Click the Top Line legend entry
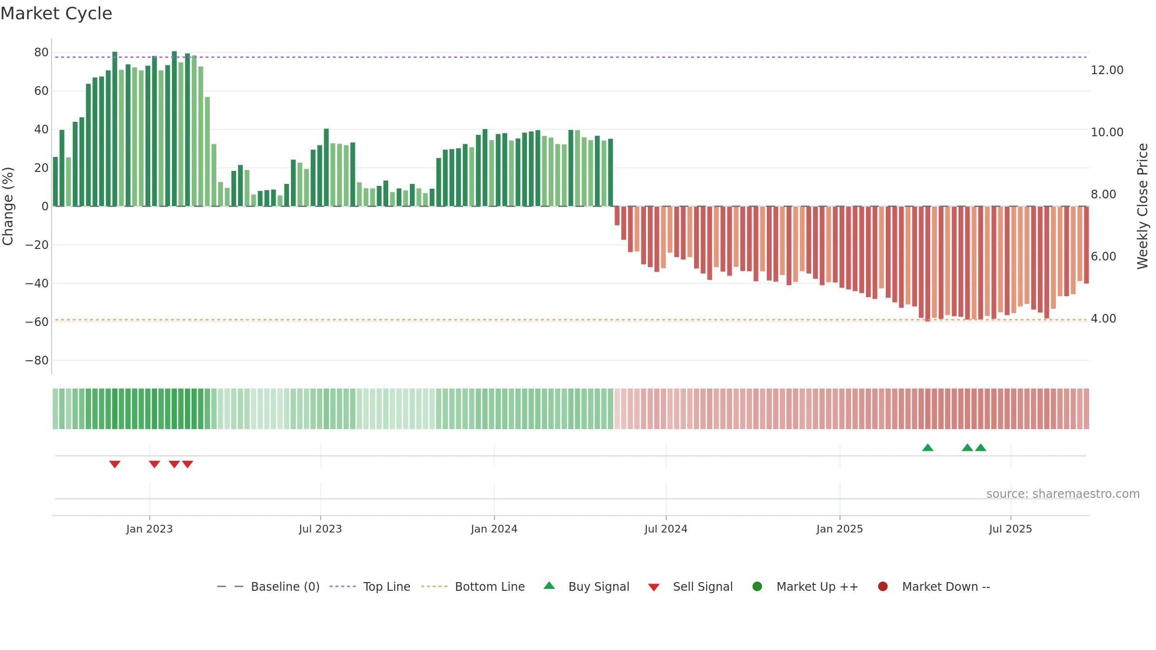The width and height of the screenshot is (1156, 650). click(x=370, y=586)
